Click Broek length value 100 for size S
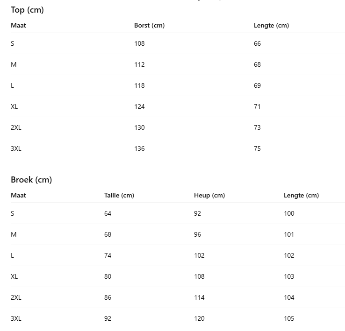The image size is (345, 331). click(x=289, y=213)
